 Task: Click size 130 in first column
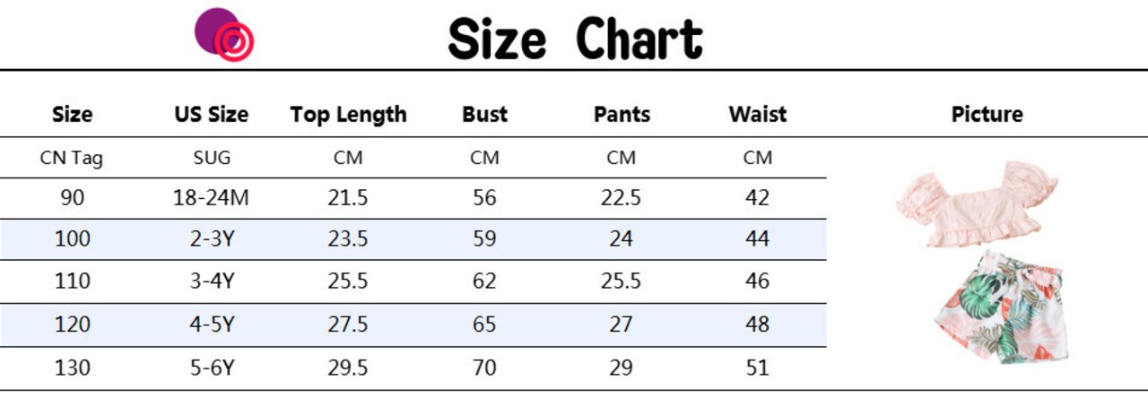click(73, 367)
